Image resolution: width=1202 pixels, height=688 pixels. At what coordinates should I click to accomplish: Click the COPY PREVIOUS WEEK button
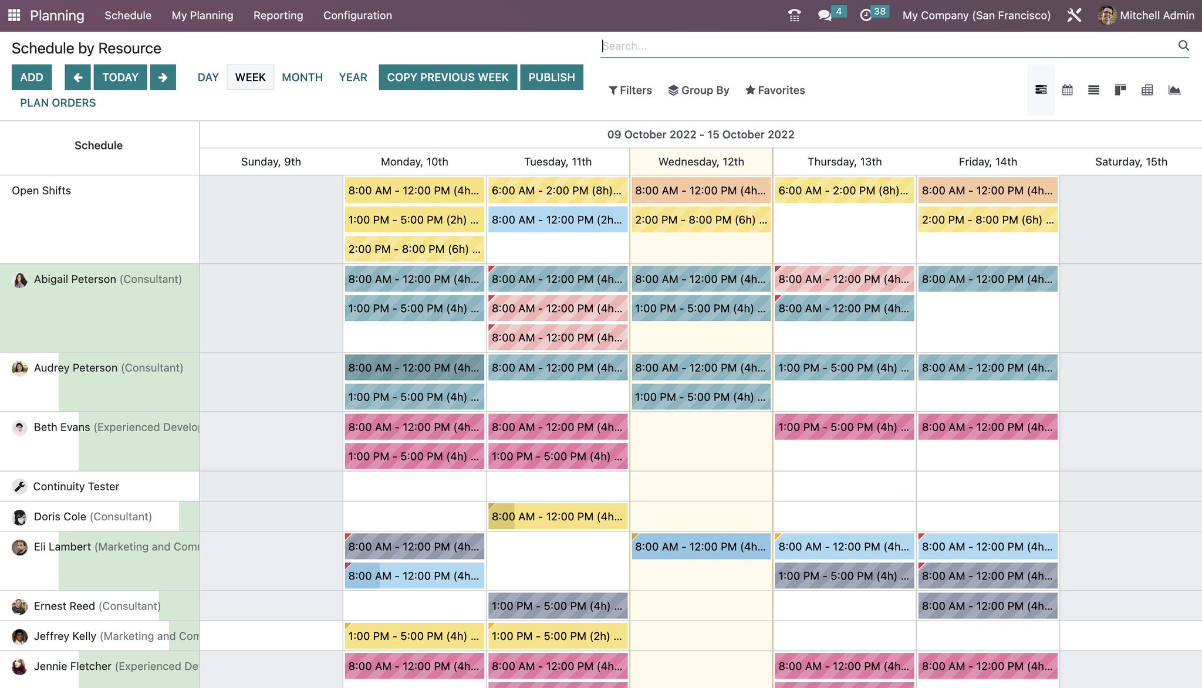[x=448, y=77]
